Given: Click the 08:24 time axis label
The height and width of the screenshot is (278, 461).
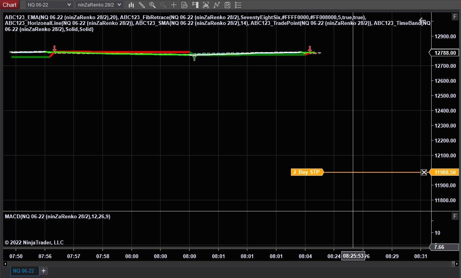Looking at the screenshot, I should (x=334, y=256).
